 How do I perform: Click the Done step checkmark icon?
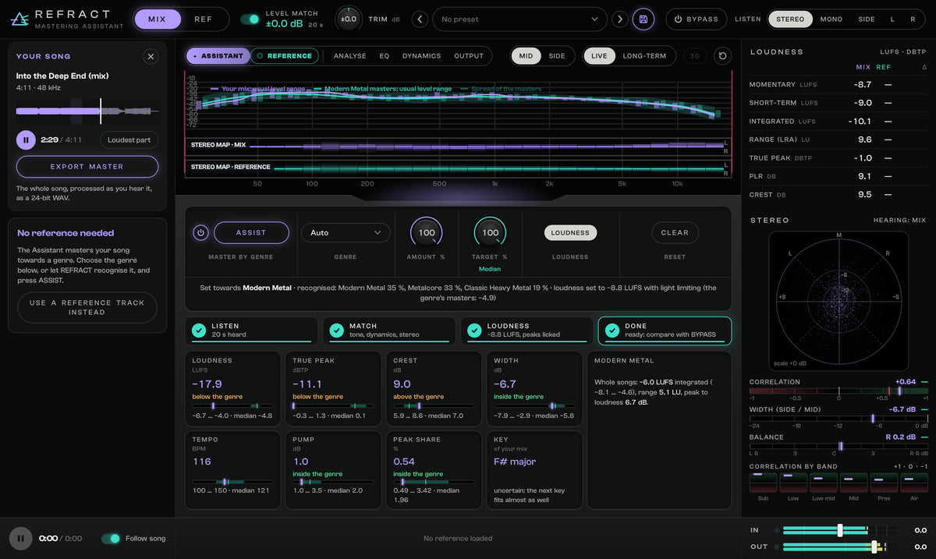(x=612, y=331)
